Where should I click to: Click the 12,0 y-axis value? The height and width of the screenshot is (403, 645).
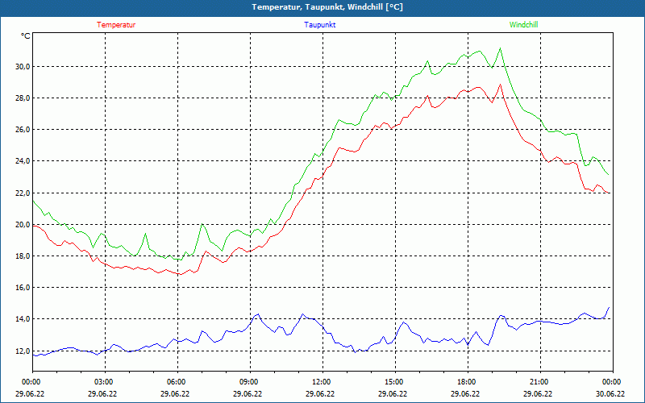coord(23,351)
